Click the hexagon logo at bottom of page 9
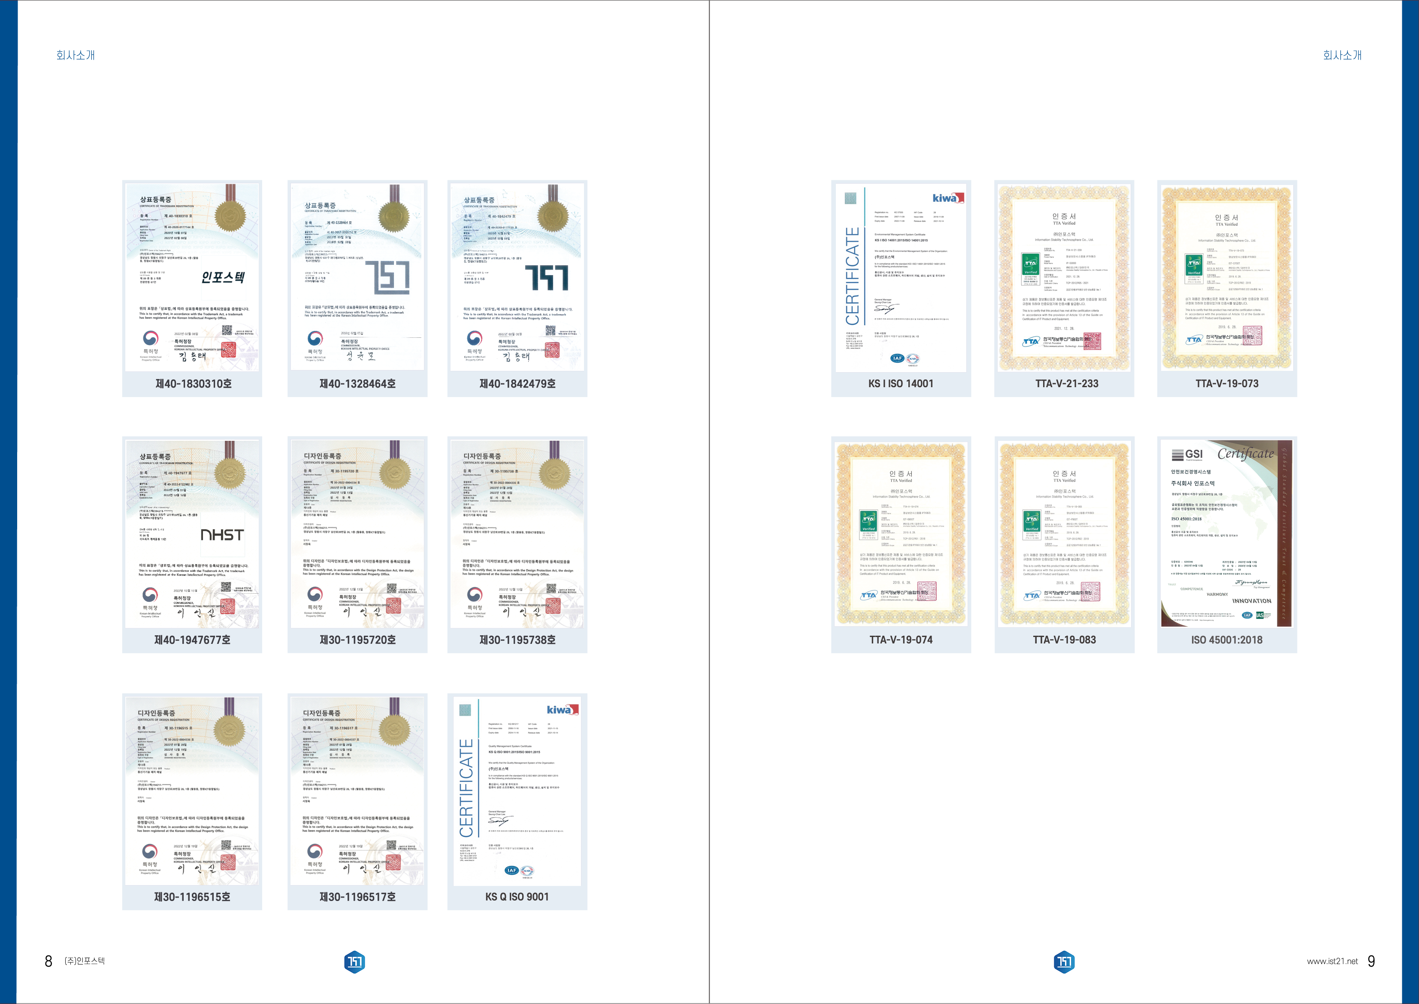The height and width of the screenshot is (1004, 1419). [1064, 962]
